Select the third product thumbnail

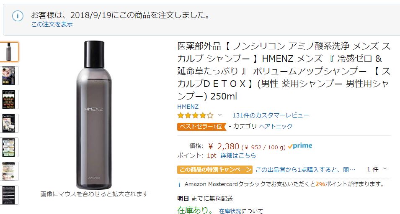pyautogui.click(x=9, y=99)
